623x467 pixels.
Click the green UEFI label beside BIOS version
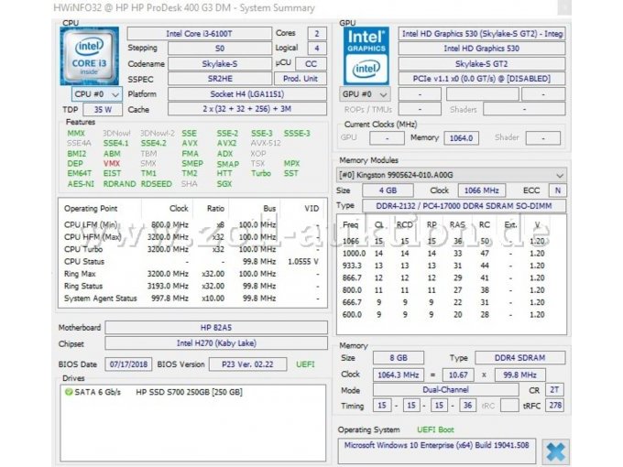305,364
